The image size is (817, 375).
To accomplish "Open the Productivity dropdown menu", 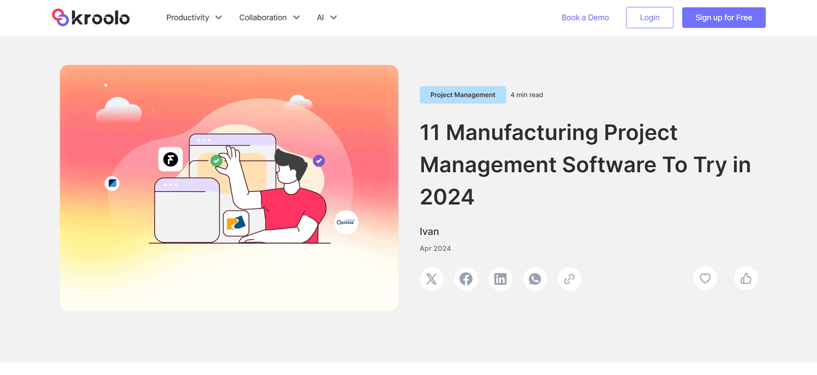I will (x=193, y=18).
